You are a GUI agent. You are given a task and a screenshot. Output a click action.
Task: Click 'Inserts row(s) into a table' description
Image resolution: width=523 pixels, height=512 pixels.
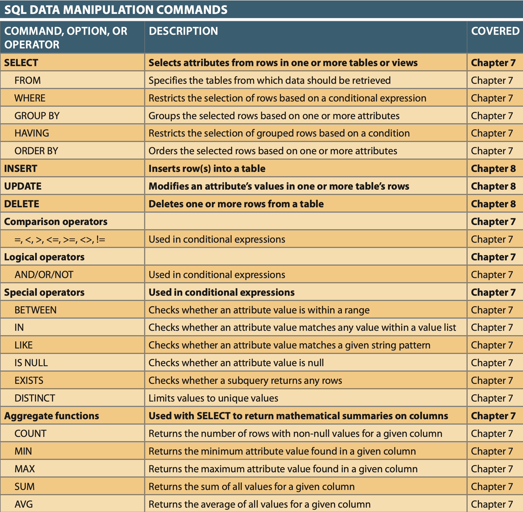207,169
